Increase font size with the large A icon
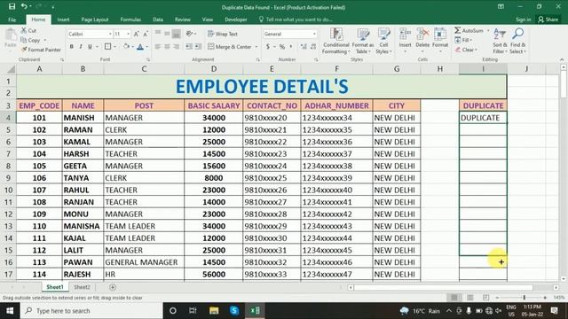 [136, 34]
